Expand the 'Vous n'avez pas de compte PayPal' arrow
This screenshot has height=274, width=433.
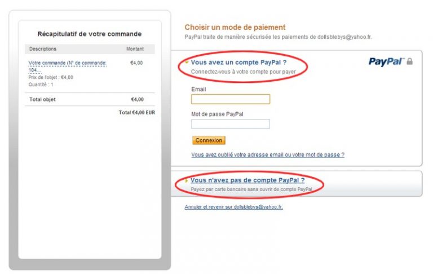[187, 180]
